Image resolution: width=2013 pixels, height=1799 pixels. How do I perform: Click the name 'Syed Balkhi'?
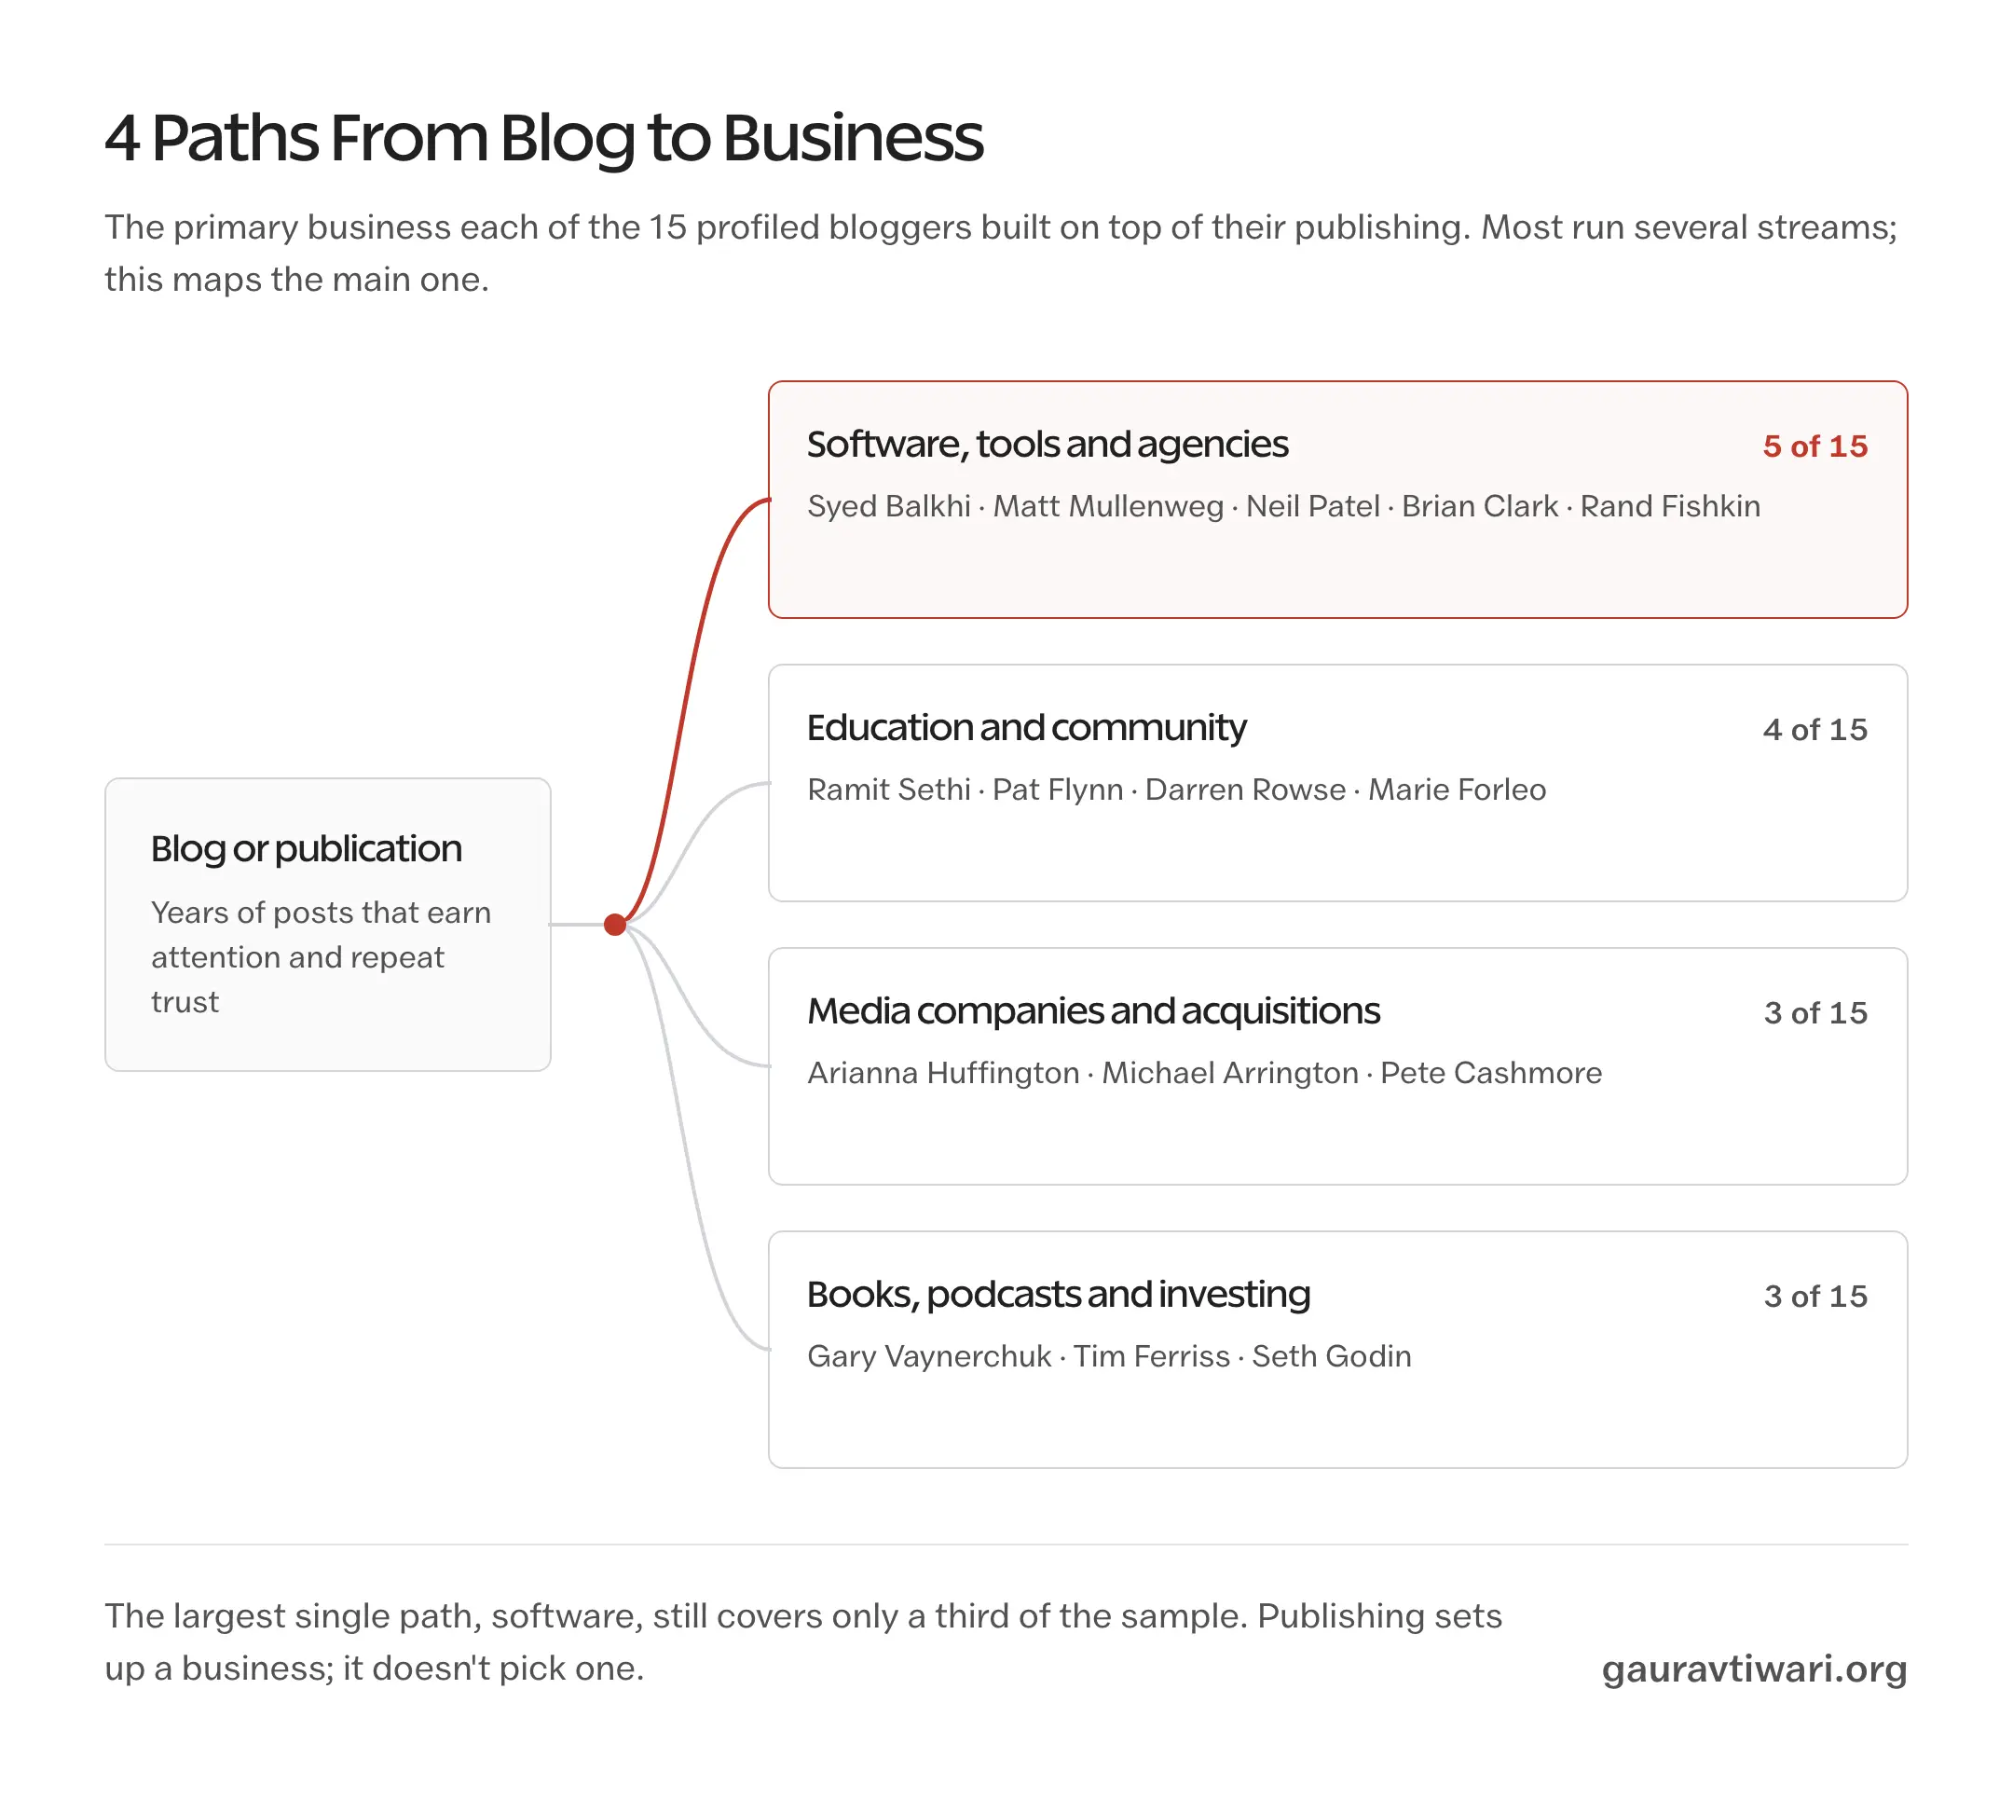[x=888, y=506]
